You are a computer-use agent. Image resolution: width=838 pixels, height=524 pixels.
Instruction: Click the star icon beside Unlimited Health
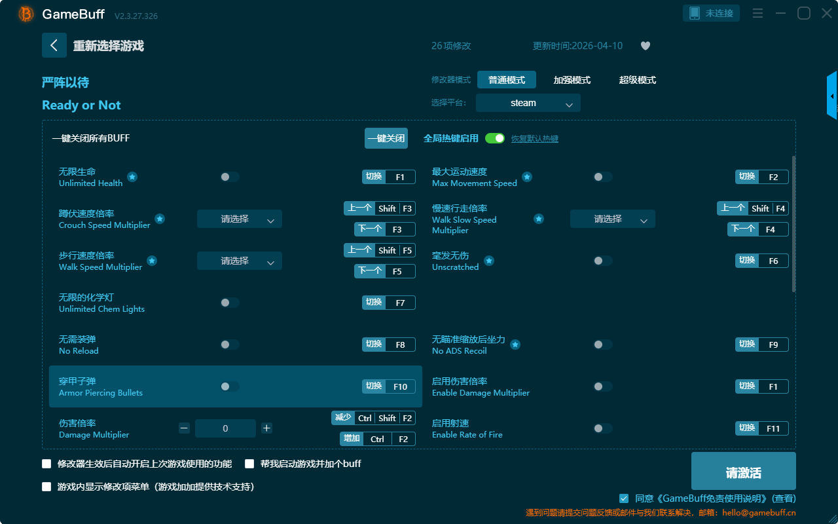pyautogui.click(x=132, y=177)
